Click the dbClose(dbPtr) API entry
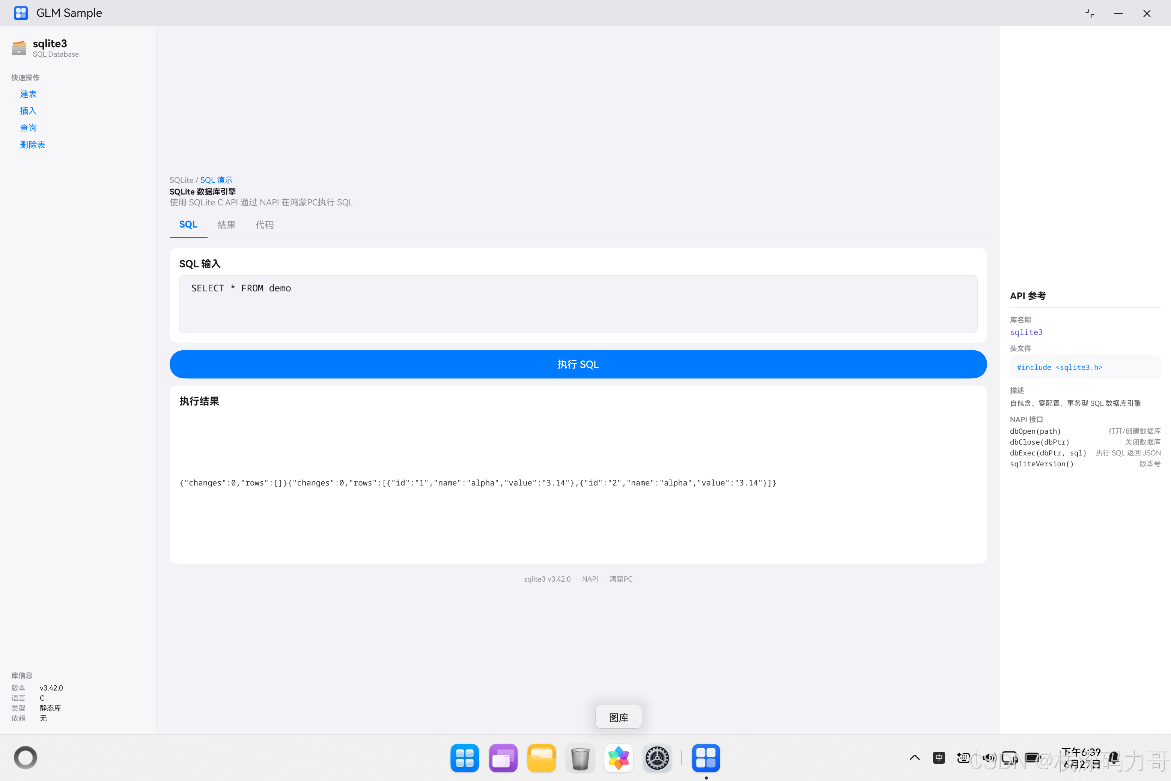The height and width of the screenshot is (781, 1171). (1040, 442)
